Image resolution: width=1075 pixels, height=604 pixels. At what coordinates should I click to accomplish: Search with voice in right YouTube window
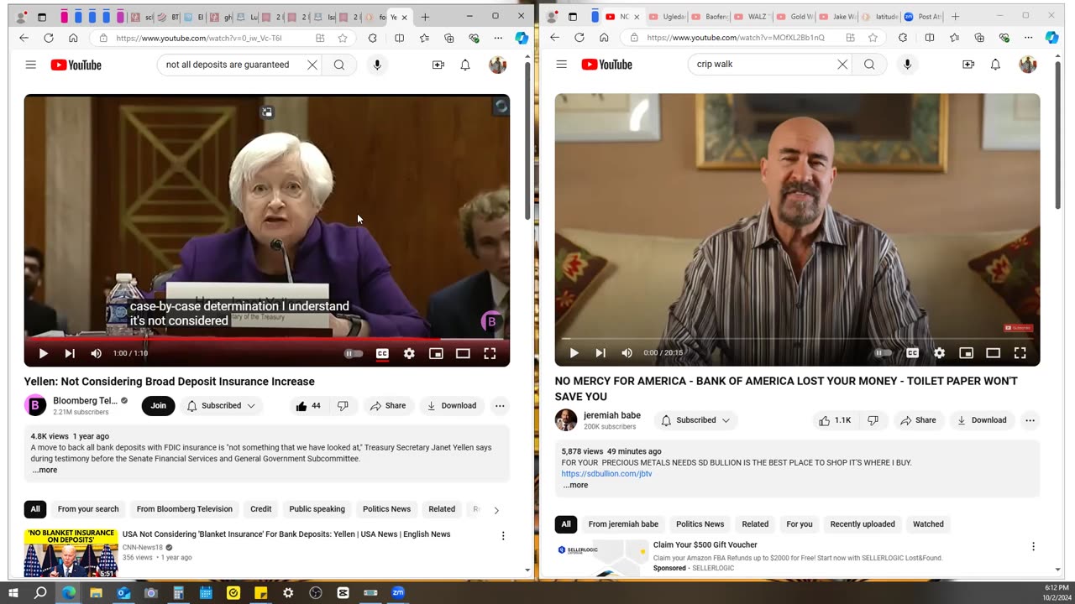pyautogui.click(x=907, y=64)
